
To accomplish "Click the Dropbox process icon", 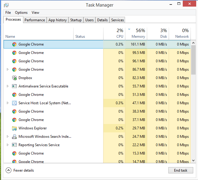I will point(14,78).
